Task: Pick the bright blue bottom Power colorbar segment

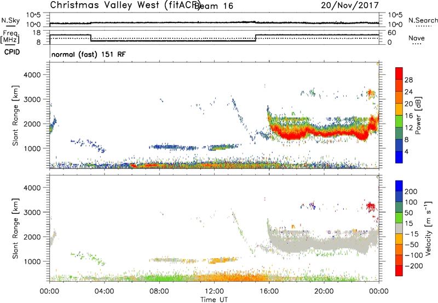Action: 399,157
